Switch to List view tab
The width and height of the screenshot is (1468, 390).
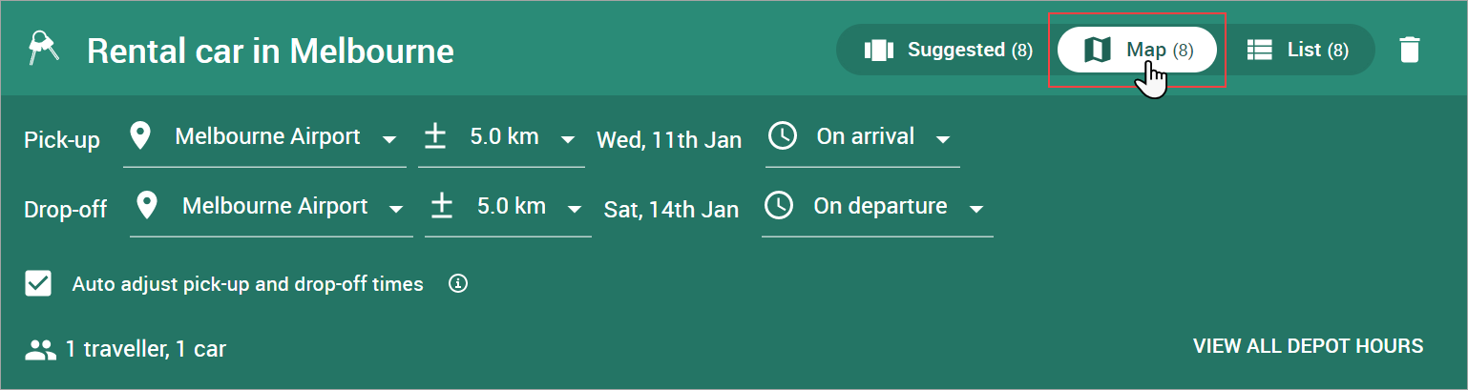[1297, 50]
